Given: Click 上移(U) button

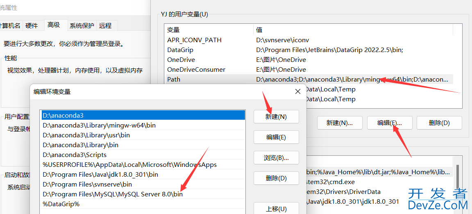Looking at the screenshot, I should 276,209.
